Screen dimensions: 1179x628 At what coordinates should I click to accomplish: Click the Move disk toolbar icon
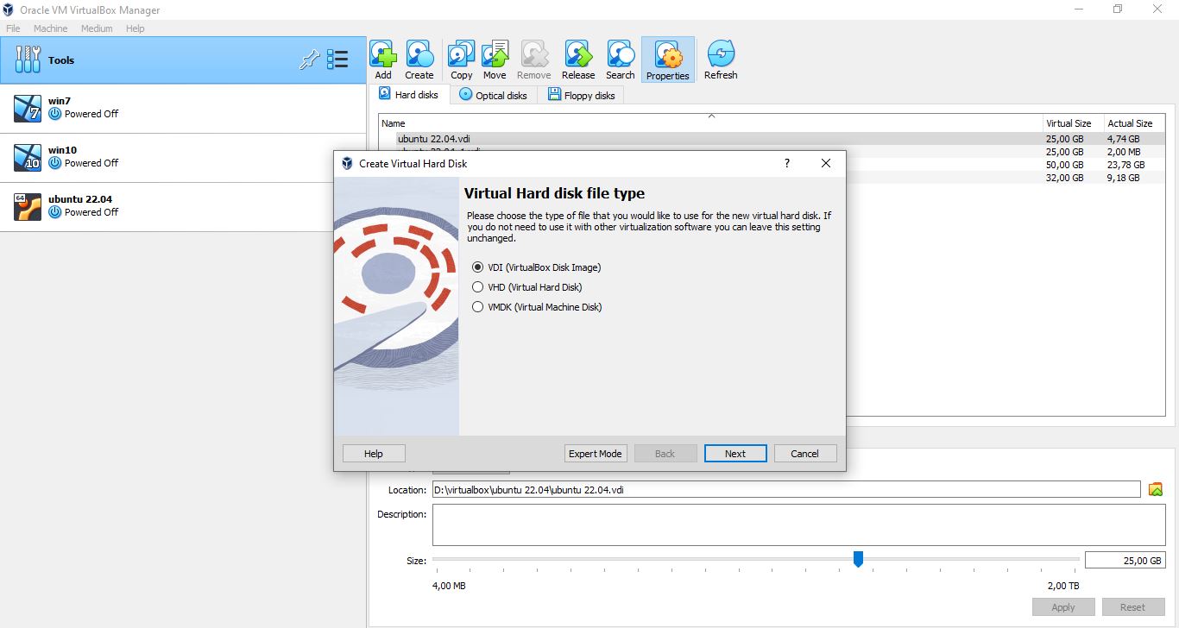(495, 54)
